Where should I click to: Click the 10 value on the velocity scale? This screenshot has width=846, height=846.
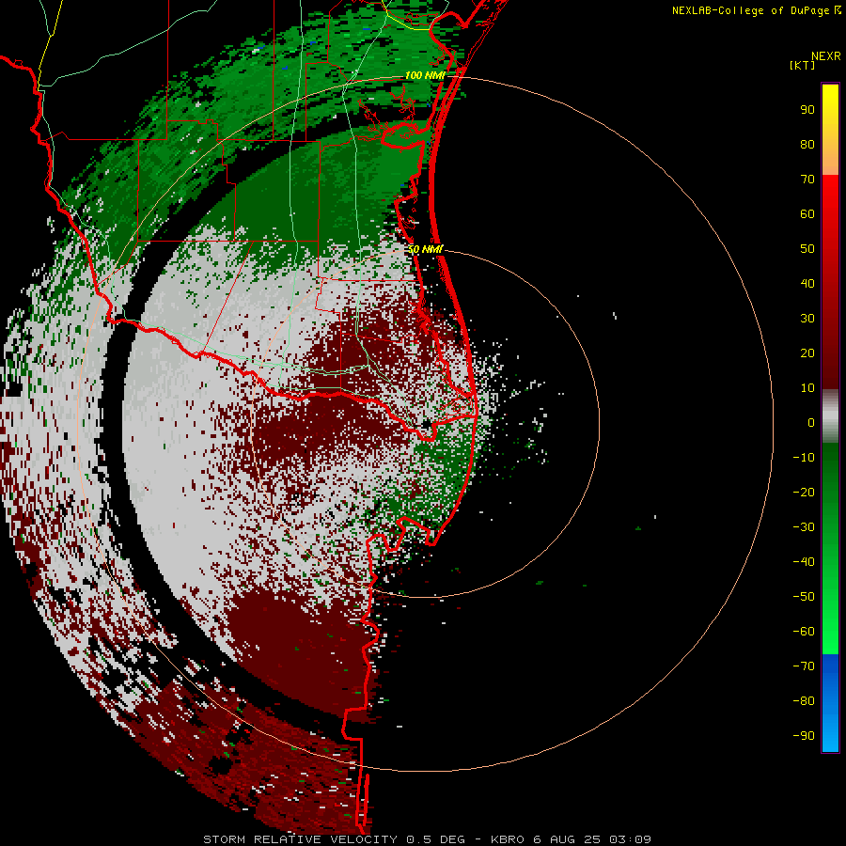tap(807, 388)
